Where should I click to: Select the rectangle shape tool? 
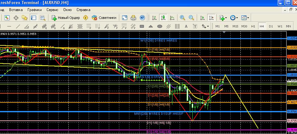pos(142,26)
